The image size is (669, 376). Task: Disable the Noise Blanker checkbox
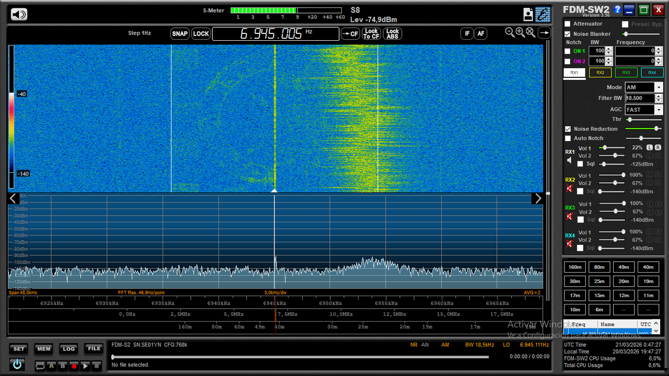tap(568, 34)
